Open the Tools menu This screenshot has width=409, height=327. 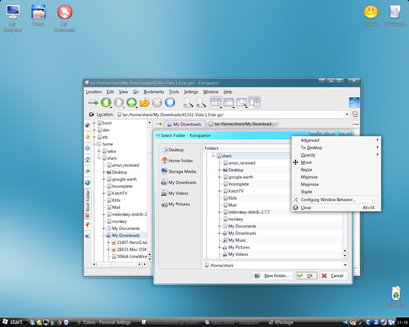pos(174,92)
